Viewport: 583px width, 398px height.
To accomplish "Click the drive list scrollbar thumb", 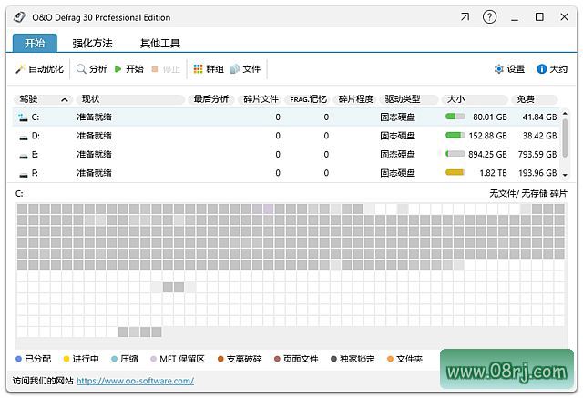I will (565, 138).
